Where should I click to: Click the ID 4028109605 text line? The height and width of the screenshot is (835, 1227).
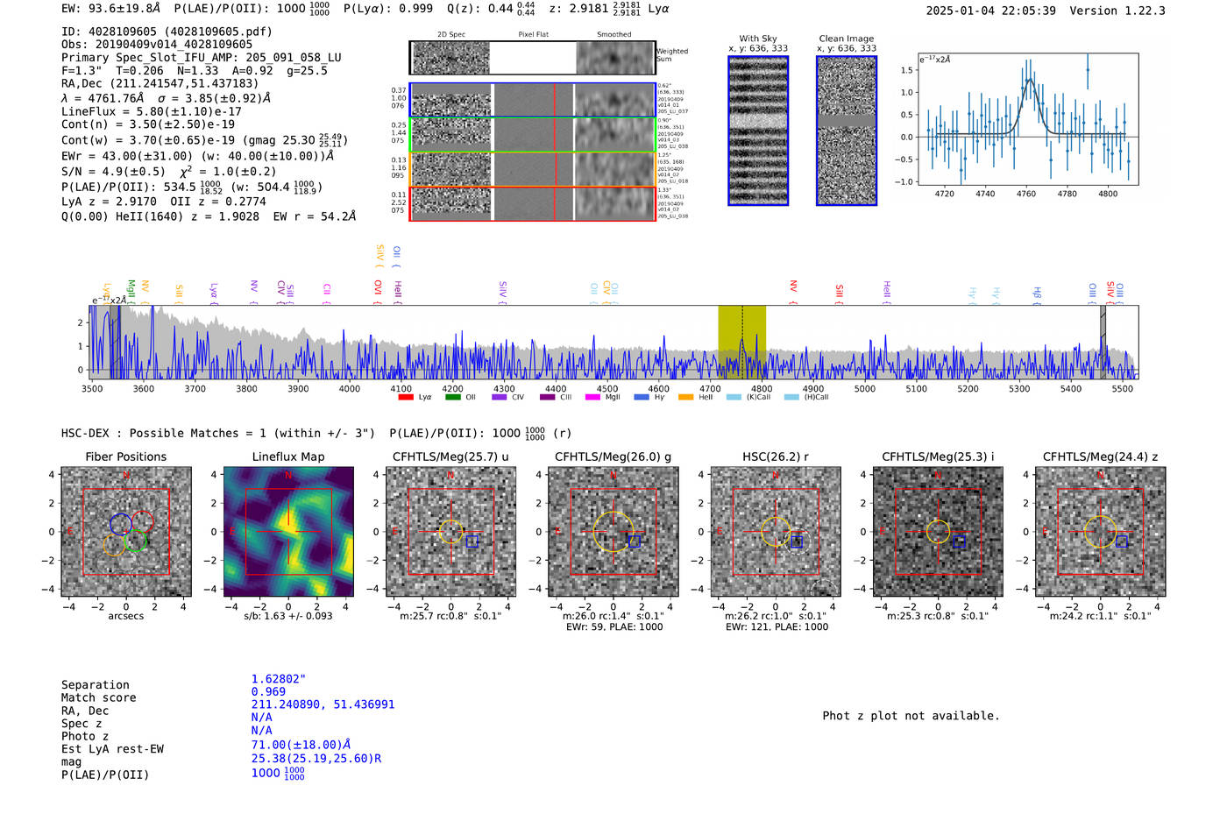[x=167, y=32]
